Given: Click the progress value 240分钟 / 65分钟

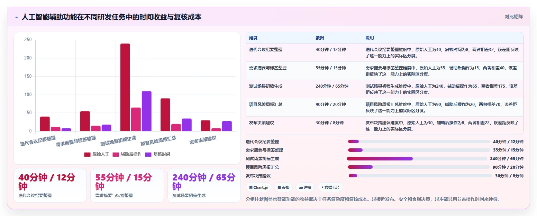Looking at the screenshot, I should (x=507, y=159).
